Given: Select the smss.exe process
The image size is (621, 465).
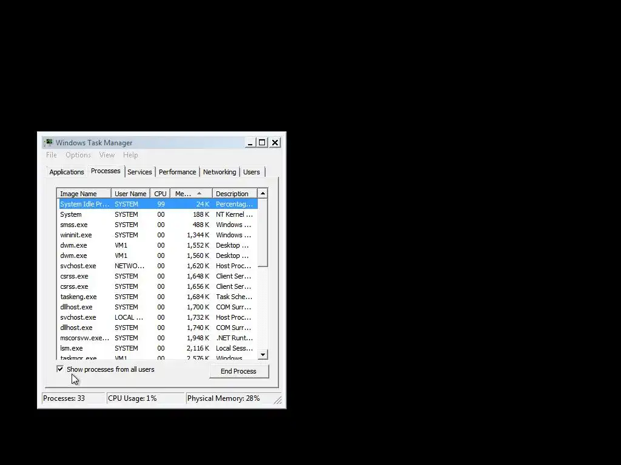Looking at the screenshot, I should tap(158, 225).
